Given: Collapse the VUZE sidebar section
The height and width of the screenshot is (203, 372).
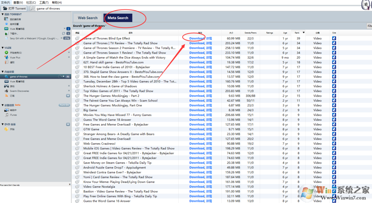Looking at the screenshot, I should [x=2, y=48].
